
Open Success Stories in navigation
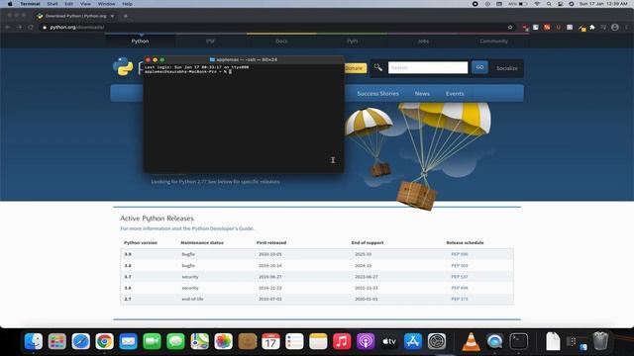coord(377,93)
